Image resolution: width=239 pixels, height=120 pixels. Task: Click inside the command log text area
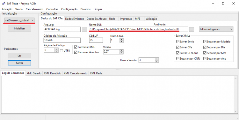[x=118, y=95]
